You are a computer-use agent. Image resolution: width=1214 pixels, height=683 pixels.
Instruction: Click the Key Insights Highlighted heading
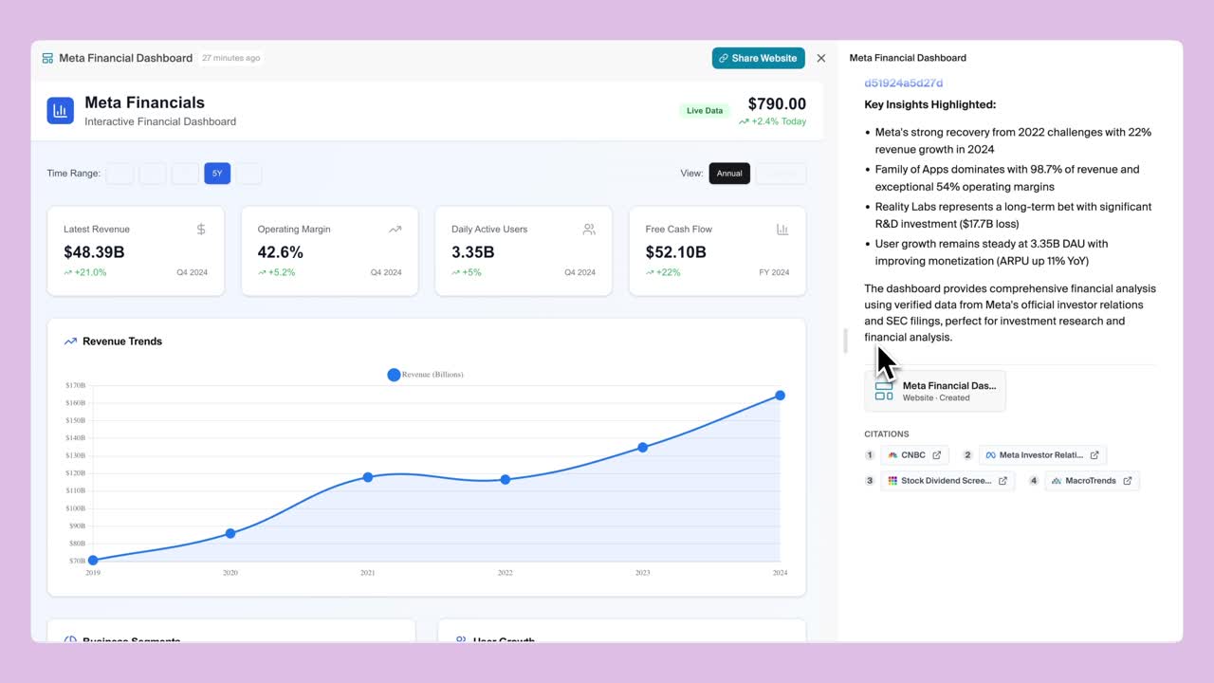(930, 104)
